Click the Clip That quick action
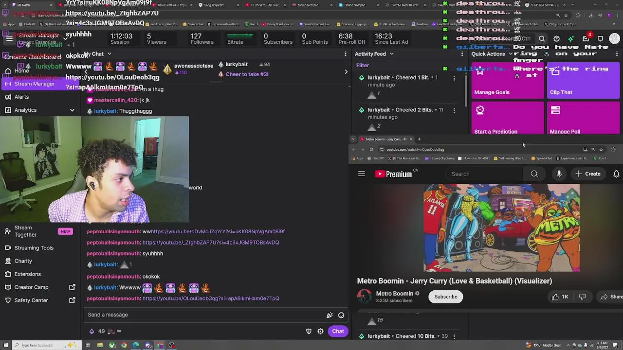Image resolution: width=623 pixels, height=350 pixels. pyautogui.click(x=583, y=80)
